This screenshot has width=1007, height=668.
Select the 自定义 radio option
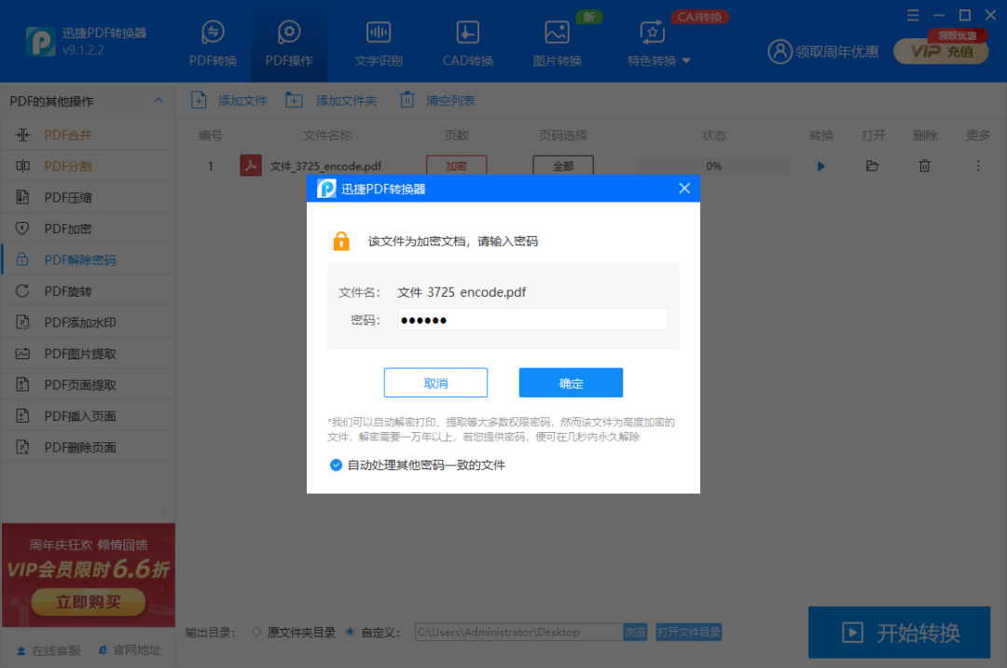click(x=350, y=632)
